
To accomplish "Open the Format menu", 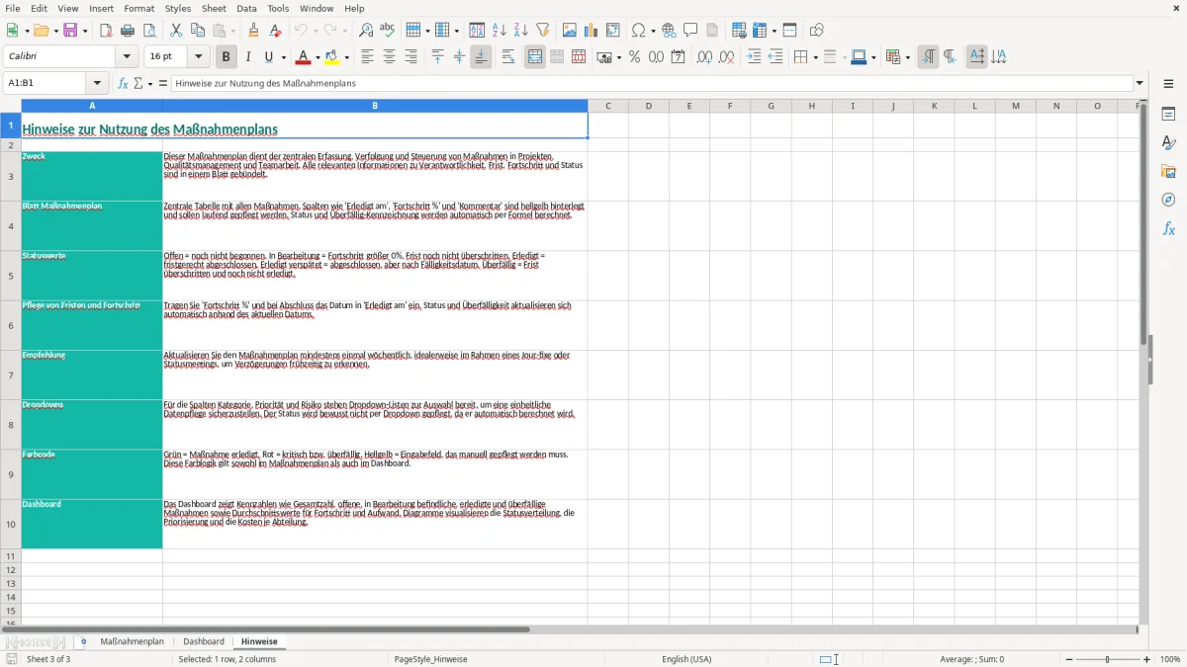I will tap(139, 8).
